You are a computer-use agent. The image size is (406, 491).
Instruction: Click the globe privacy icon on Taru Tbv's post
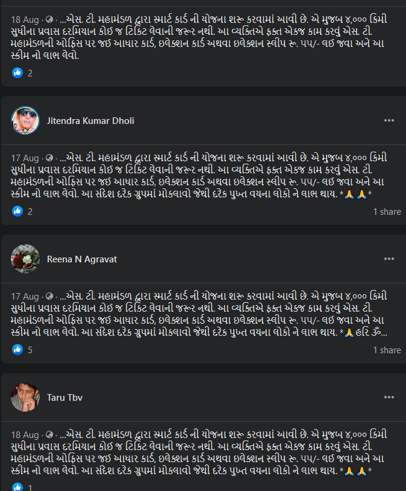[49, 434]
